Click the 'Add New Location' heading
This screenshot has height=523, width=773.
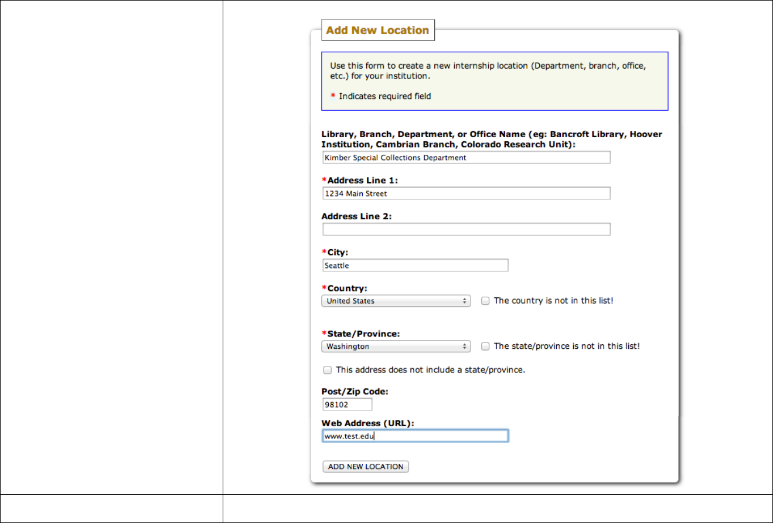(x=378, y=30)
